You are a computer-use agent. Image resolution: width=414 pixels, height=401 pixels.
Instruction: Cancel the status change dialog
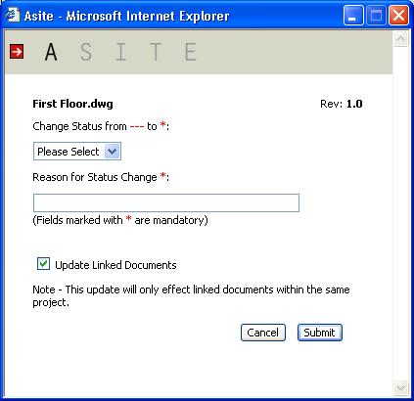click(x=263, y=333)
